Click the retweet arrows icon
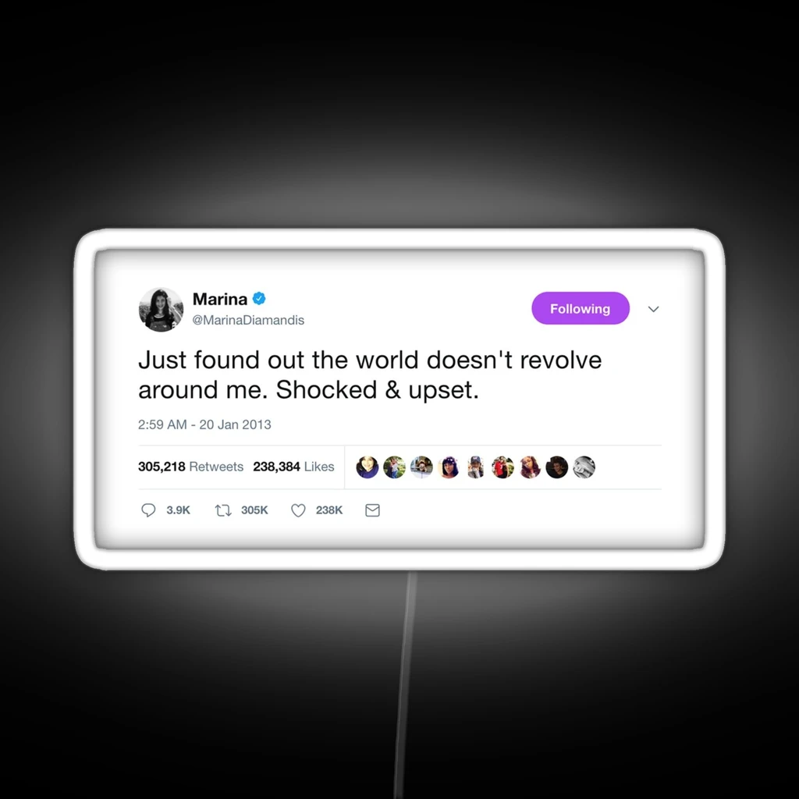 (x=223, y=510)
